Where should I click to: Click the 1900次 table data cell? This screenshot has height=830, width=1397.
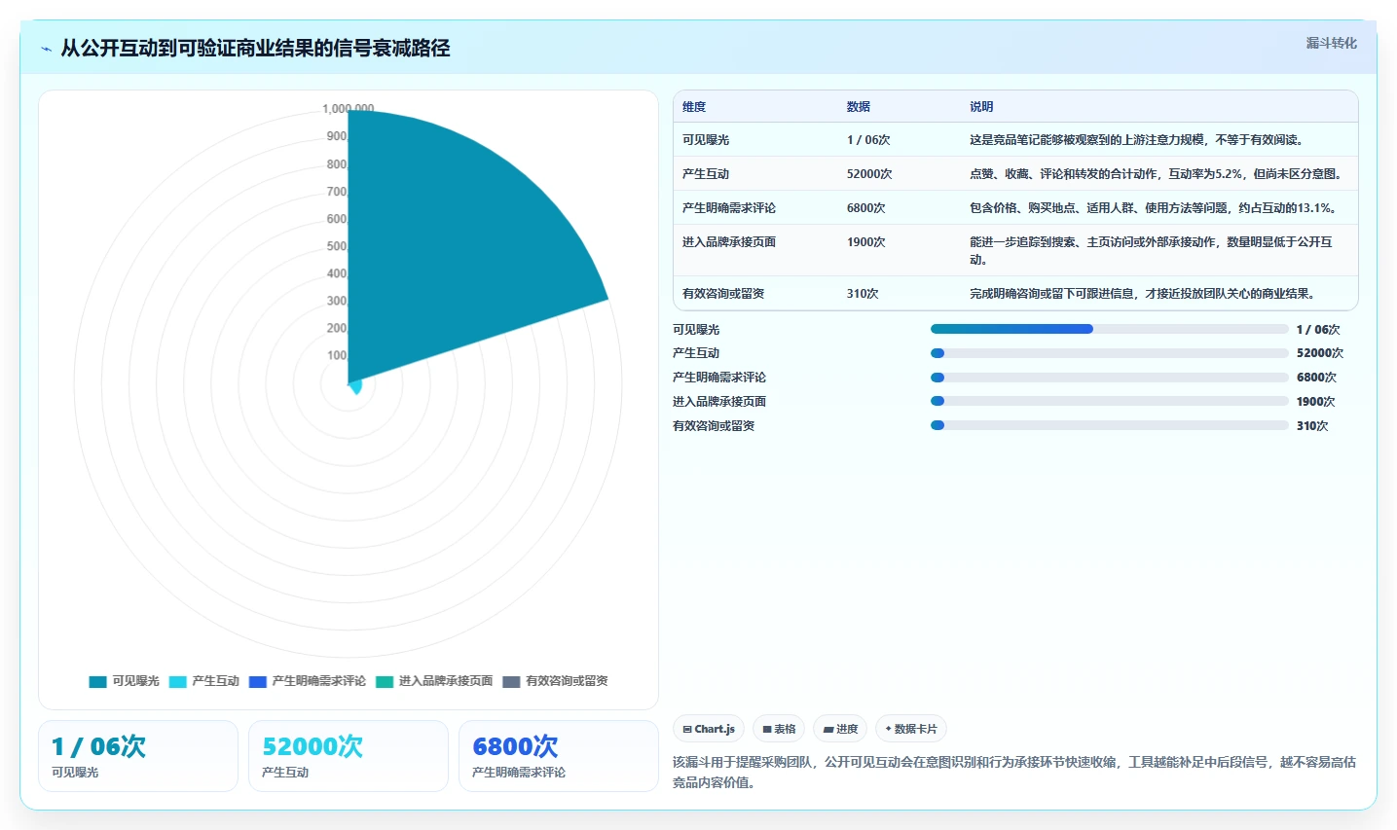pyautogui.click(x=866, y=242)
